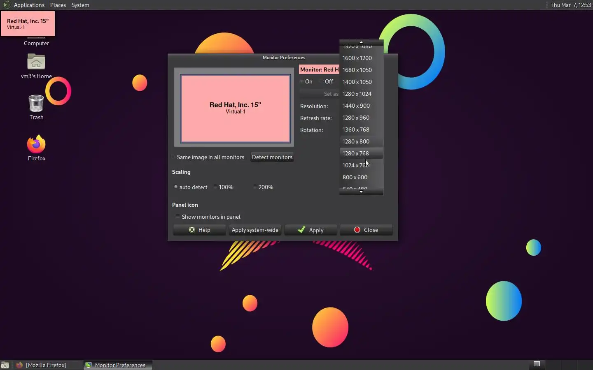Choose 1024 x 768 resolution

[361, 165]
